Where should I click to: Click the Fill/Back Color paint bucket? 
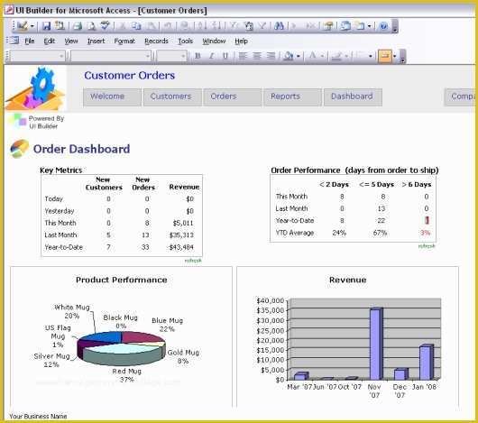(288, 56)
